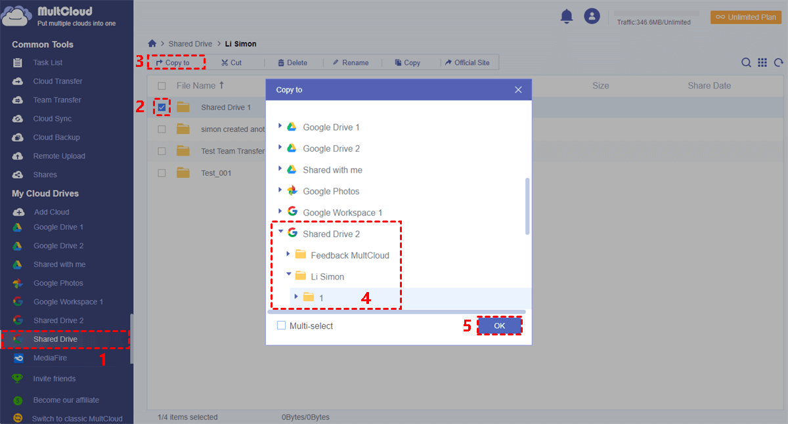
Task: Check the 'simon created anot' folder checkbox
Action: point(162,129)
